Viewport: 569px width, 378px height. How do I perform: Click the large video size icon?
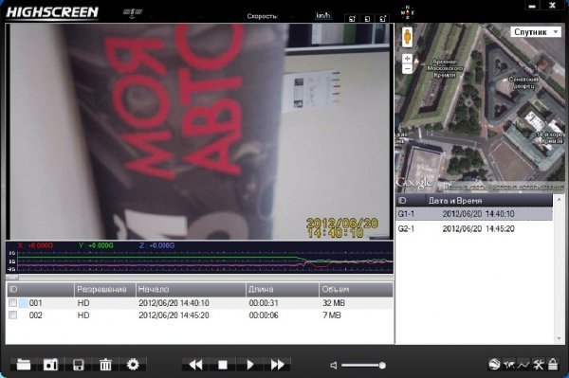click(382, 19)
